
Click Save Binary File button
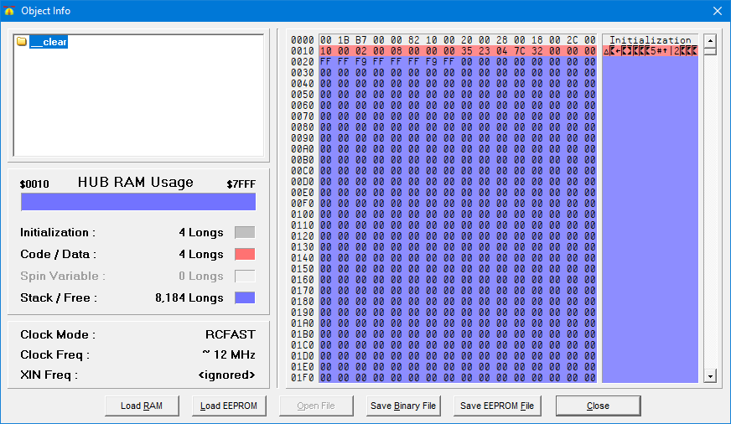coord(403,406)
